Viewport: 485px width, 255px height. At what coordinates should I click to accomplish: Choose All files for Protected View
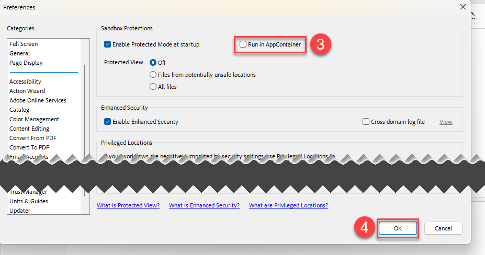(x=153, y=87)
